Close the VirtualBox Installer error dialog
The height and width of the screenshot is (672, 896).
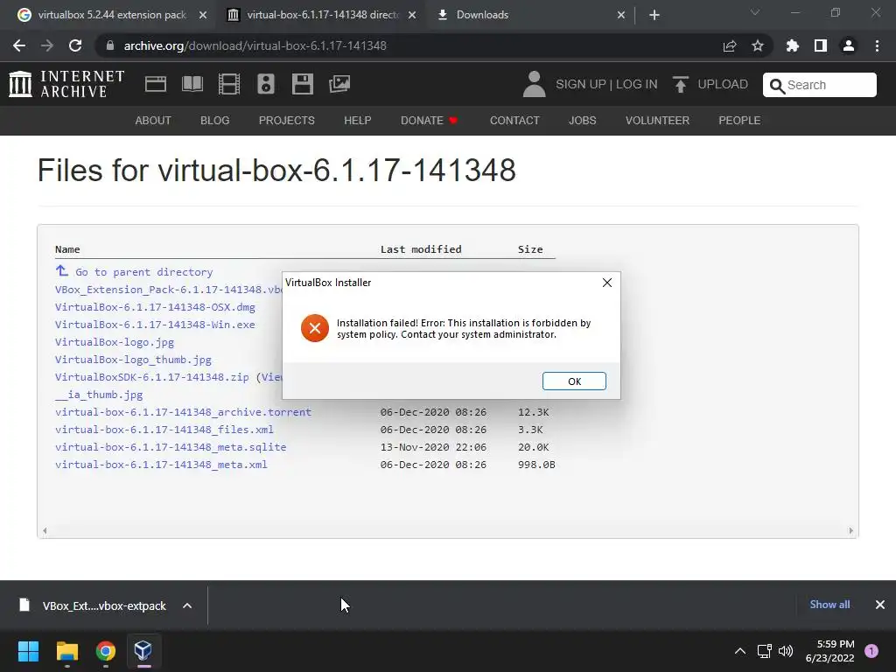(x=607, y=283)
